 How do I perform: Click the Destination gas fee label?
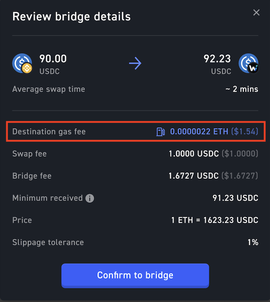(49, 132)
